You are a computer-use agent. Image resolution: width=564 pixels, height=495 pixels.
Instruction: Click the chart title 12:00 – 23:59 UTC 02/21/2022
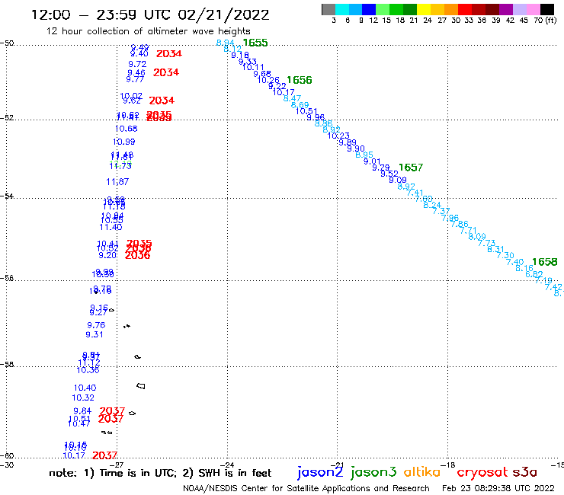[x=150, y=14]
